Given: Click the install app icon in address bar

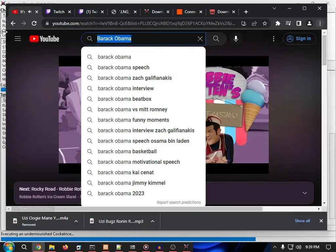Looking at the screenshot, I should click(x=244, y=23).
